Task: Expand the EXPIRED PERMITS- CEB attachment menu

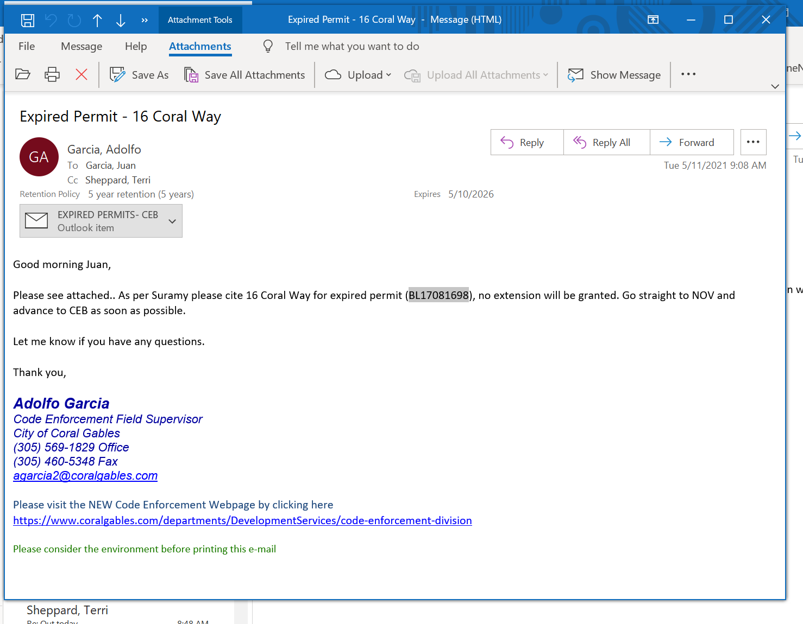Action: click(x=172, y=221)
